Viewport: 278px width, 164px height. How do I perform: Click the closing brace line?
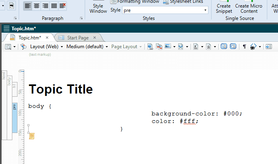[x=121, y=129]
